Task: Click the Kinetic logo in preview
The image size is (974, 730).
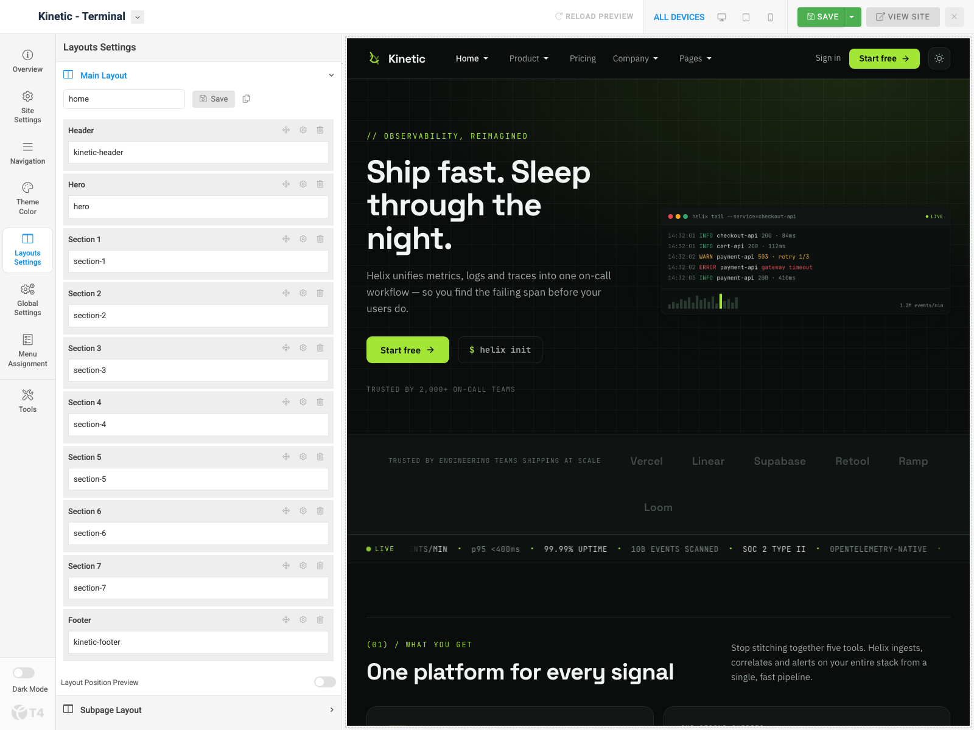Action: click(397, 58)
